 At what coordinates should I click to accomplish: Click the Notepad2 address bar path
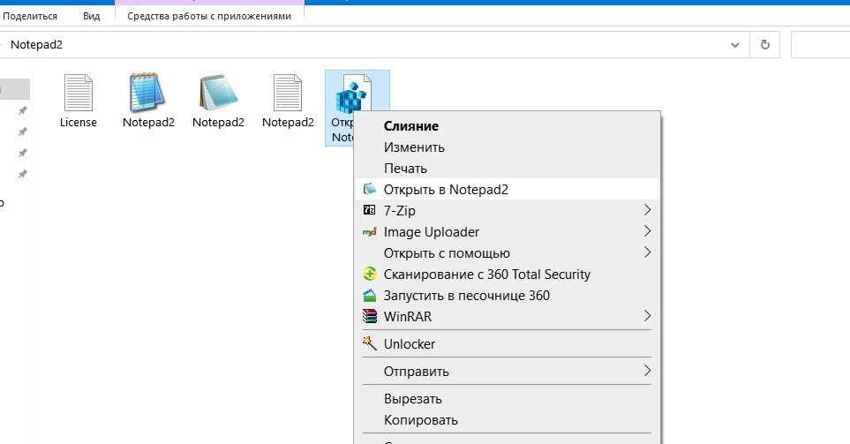pos(37,44)
